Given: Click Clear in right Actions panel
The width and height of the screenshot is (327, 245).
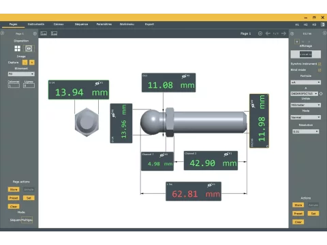Looking at the screenshot, I should pos(298,222).
